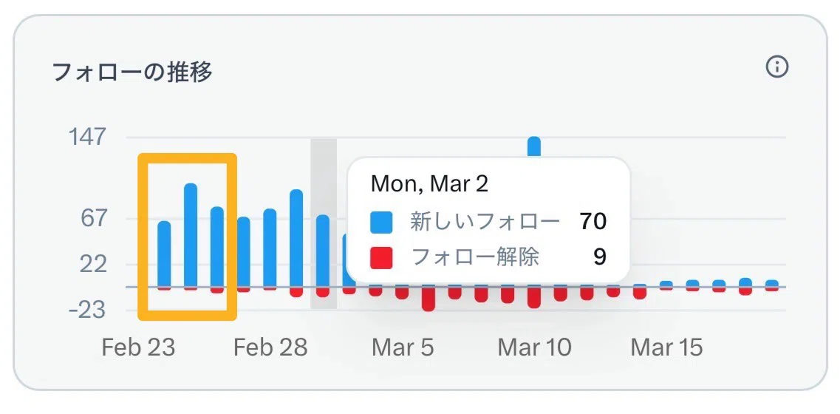Click the Mar 15 x-axis label

coord(667,347)
